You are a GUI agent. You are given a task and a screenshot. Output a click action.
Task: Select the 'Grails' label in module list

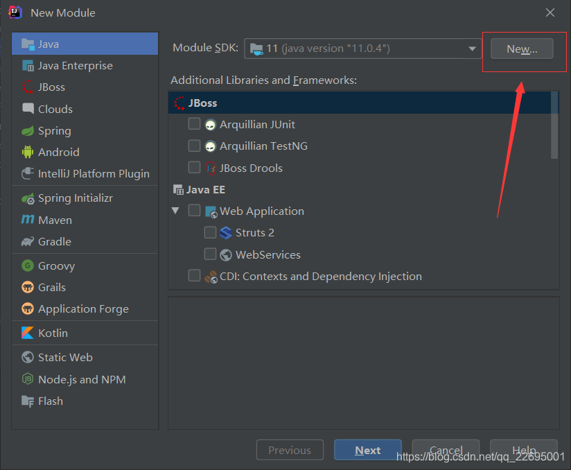pos(52,288)
